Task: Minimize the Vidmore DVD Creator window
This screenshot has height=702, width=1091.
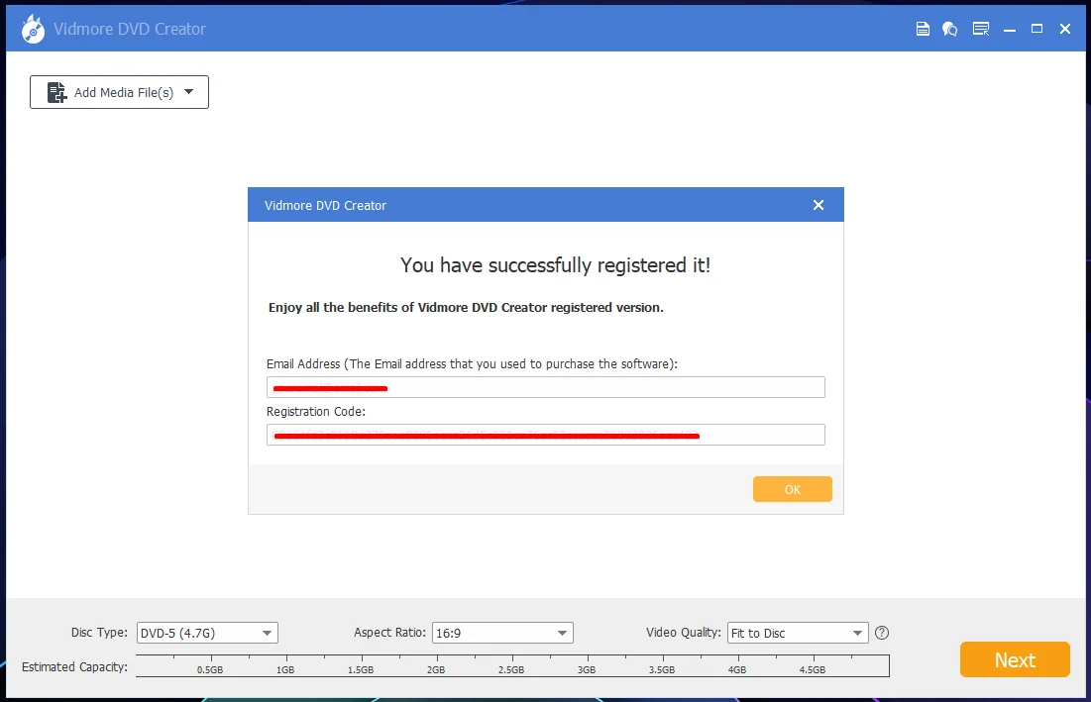Action: click(x=1010, y=29)
